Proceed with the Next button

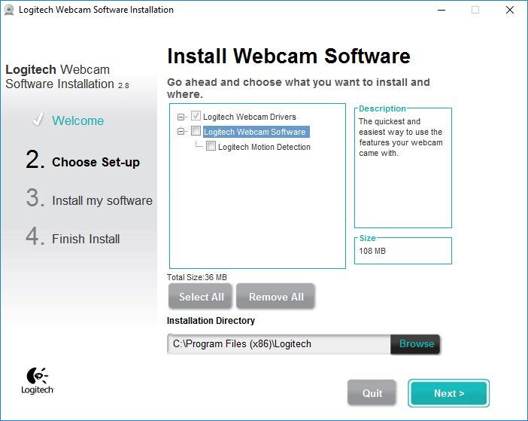click(449, 393)
